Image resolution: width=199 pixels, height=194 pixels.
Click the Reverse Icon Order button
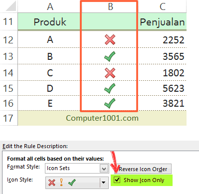coord(143,169)
